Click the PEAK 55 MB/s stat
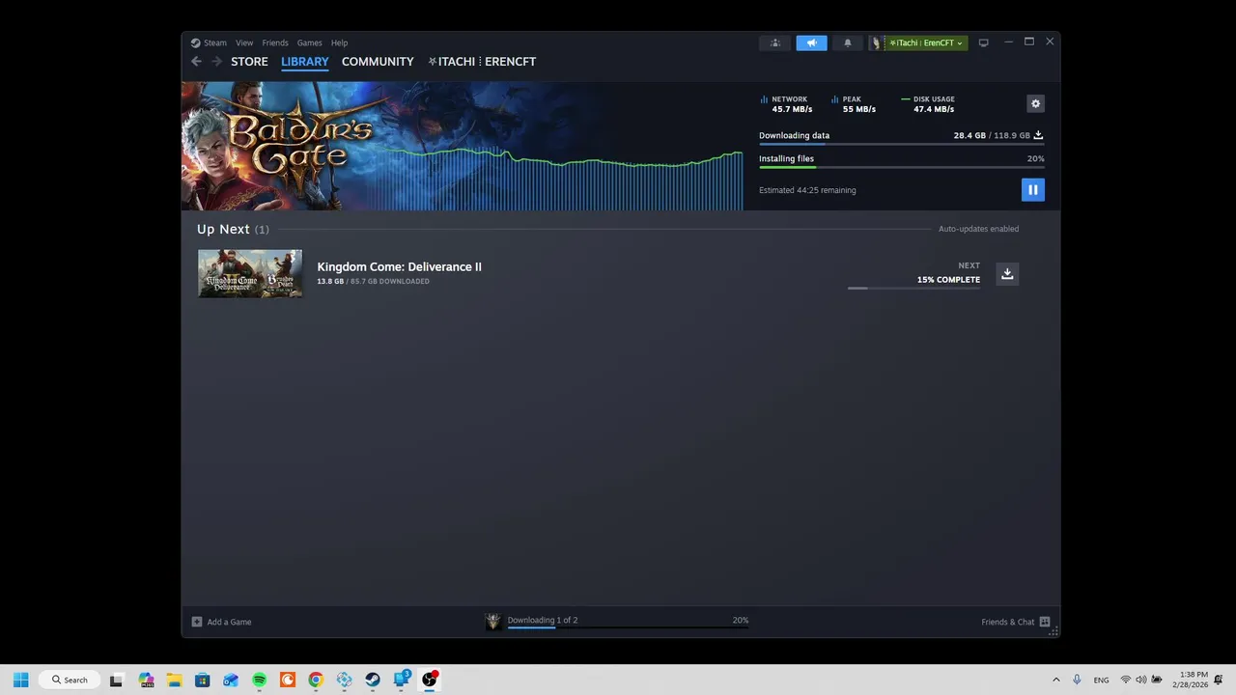 [x=854, y=104]
